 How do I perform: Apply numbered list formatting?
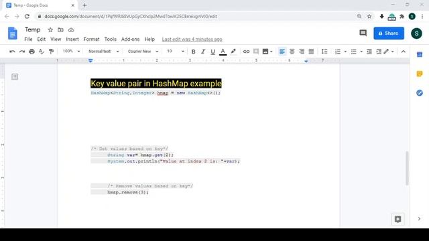click(x=338, y=52)
